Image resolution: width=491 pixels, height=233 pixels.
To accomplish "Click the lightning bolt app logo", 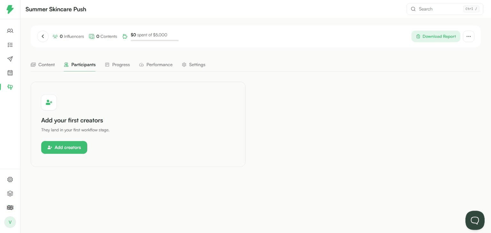I will coord(10,9).
